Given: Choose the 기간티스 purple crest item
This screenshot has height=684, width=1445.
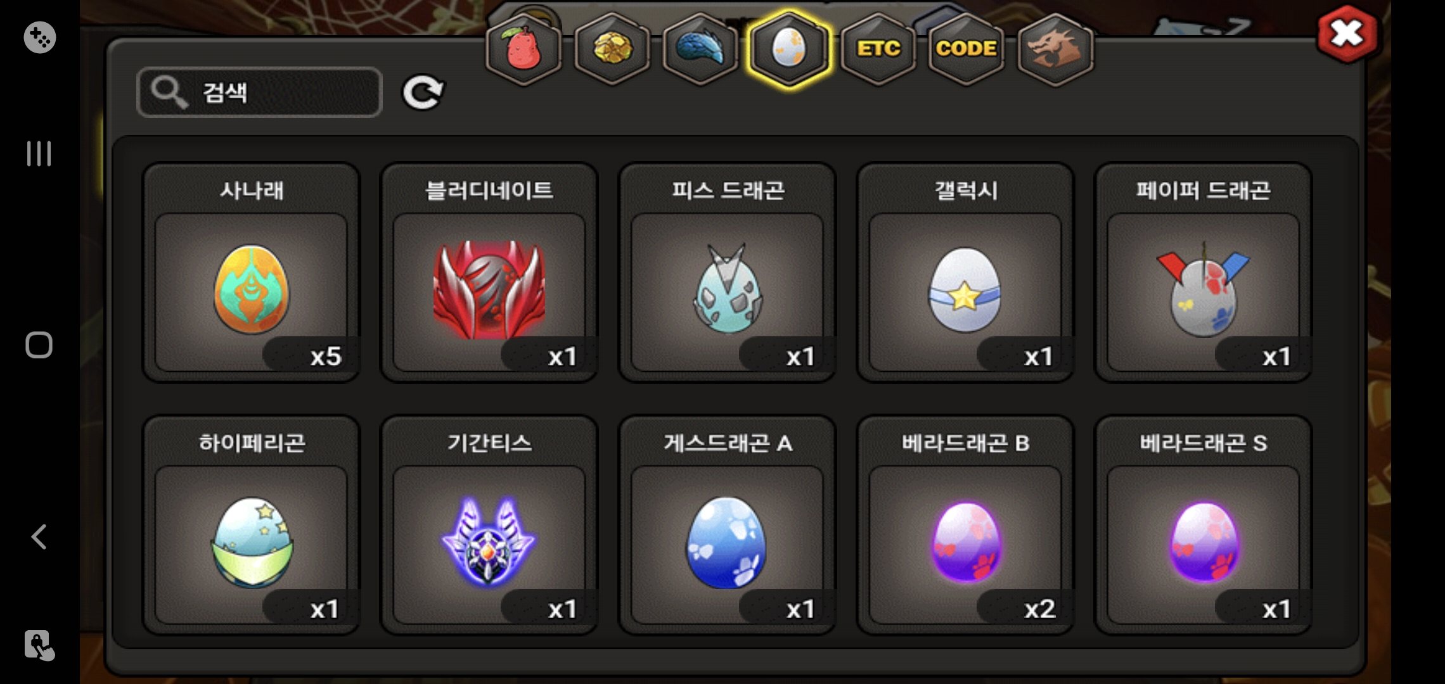Looking at the screenshot, I should 489,525.
